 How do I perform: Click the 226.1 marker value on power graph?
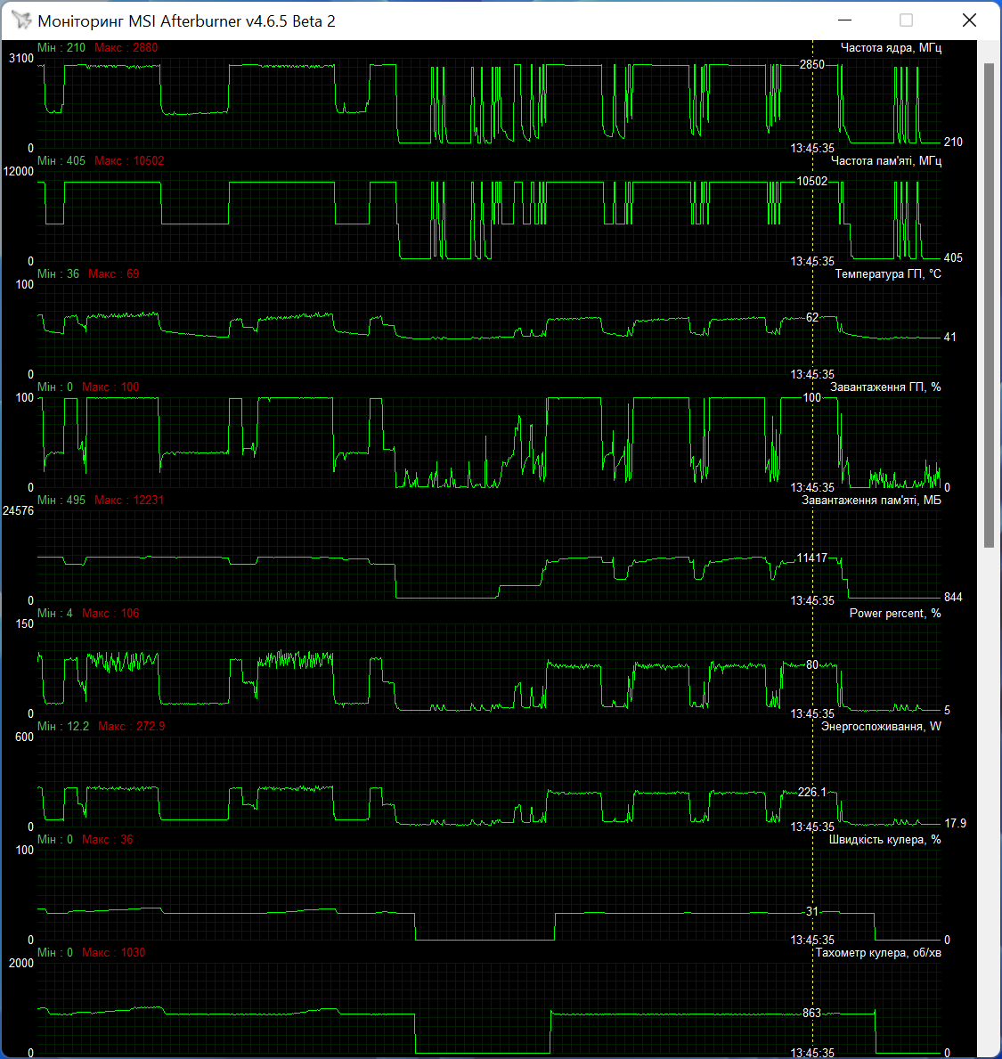(811, 792)
